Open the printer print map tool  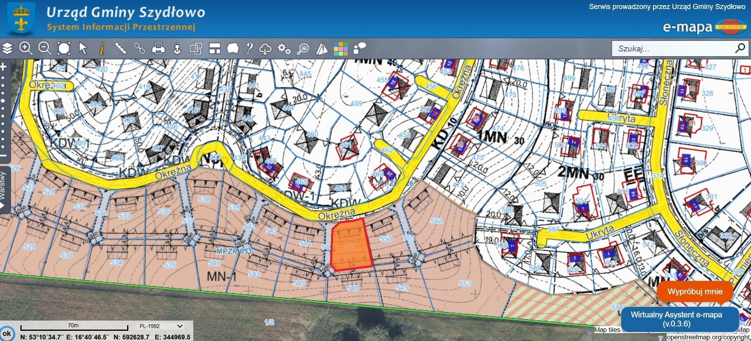click(158, 49)
